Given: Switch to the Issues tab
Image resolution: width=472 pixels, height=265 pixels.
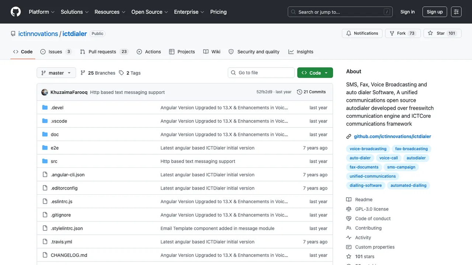Looking at the screenshot, I should click(56, 52).
